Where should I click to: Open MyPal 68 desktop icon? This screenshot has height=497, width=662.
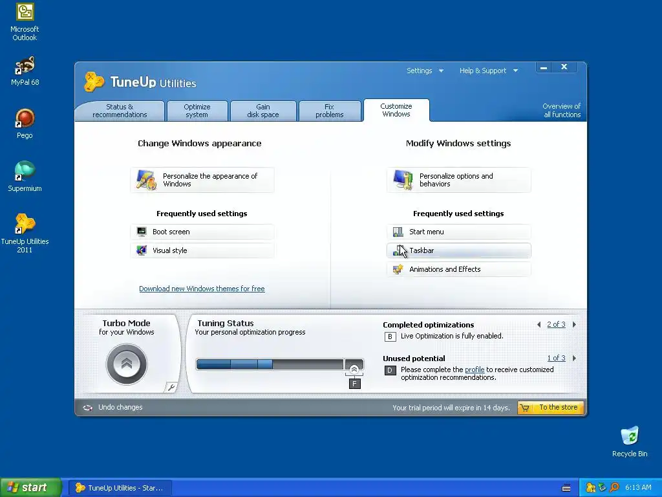25,71
